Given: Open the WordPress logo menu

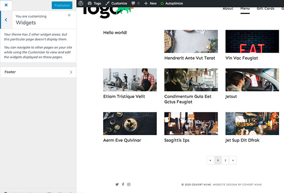Looking at the screenshot, I should [81, 3].
